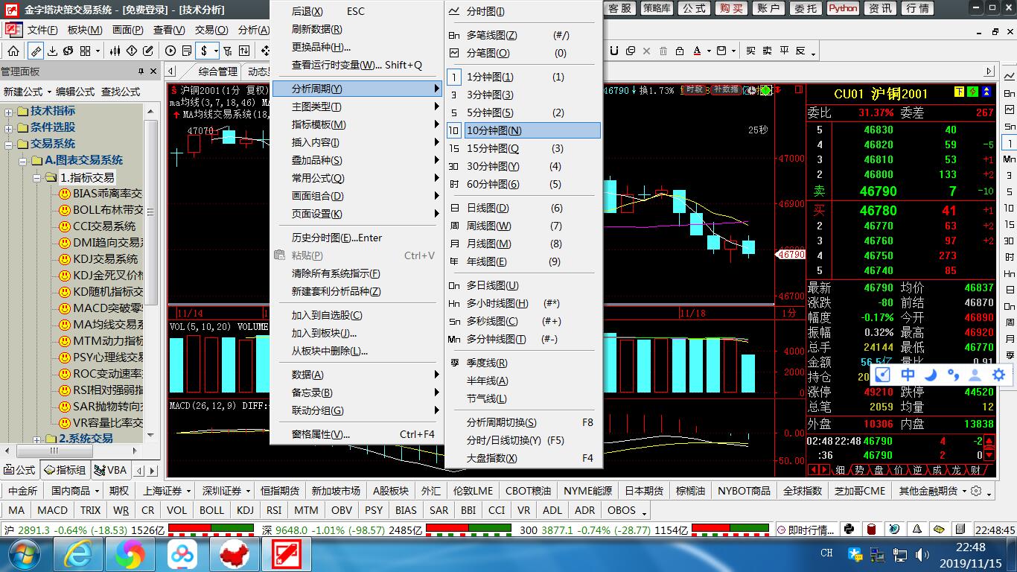This screenshot has width=1017, height=572.
Task: Click the dollar sign toolbar icon
Action: (x=204, y=51)
